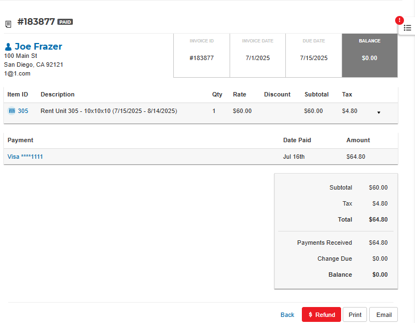Screen dimensions: 415x323
Task: Click the invoice document icon beside #183877
Action: click(8, 24)
